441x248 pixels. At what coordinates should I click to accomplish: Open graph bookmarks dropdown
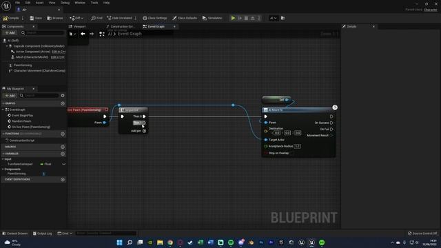(72, 34)
